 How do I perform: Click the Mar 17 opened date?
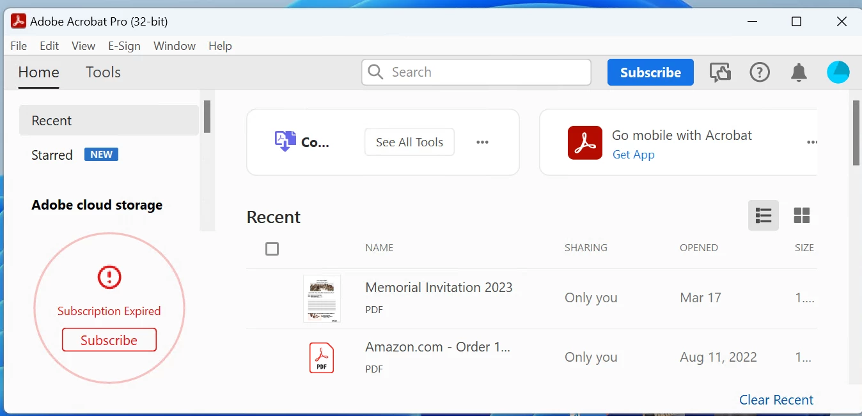point(700,298)
